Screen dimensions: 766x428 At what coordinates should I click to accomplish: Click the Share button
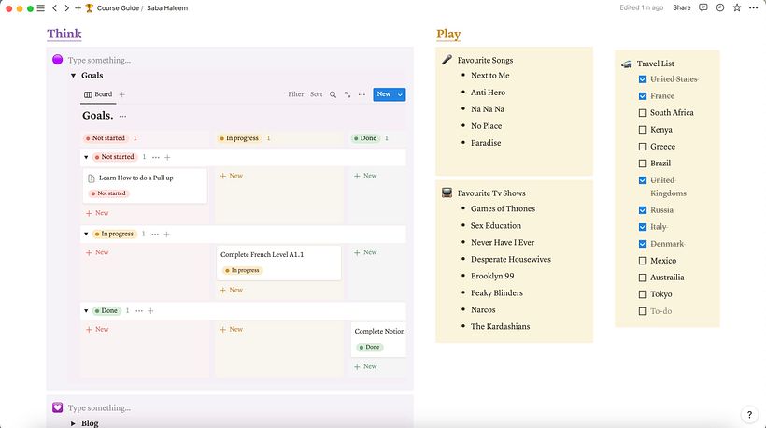tap(682, 7)
